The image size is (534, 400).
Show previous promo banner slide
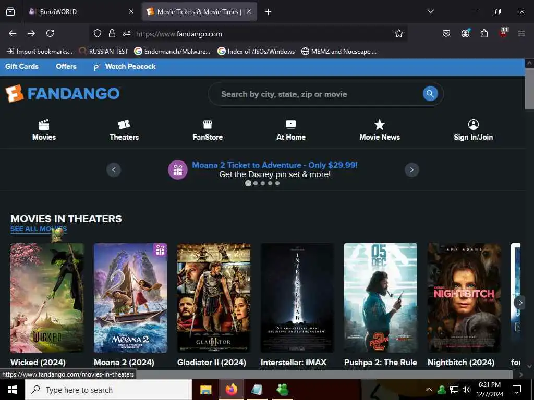[114, 170]
